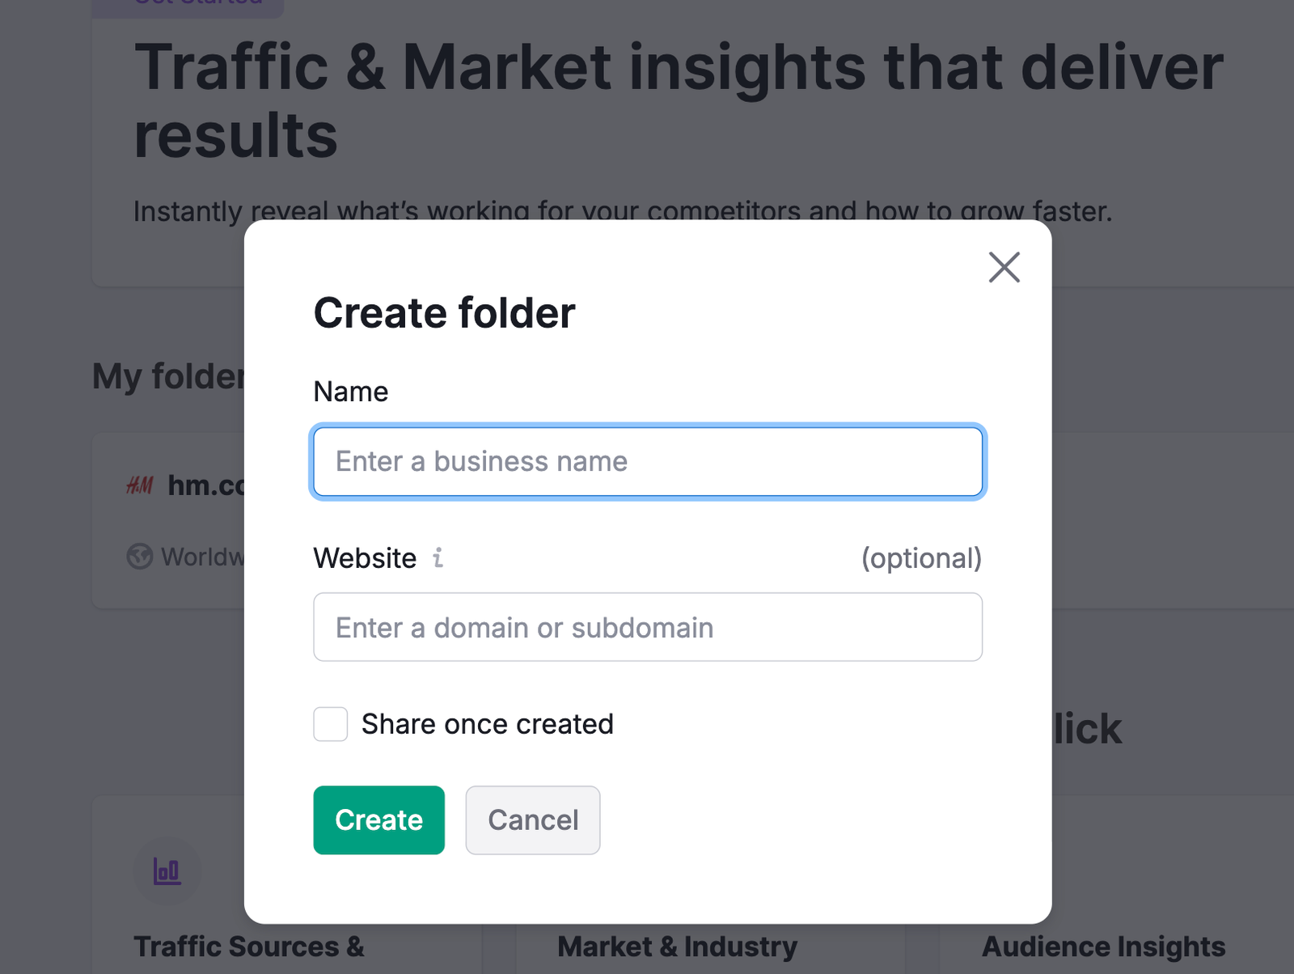The height and width of the screenshot is (974, 1294).
Task: Click the bar chart icon on Traffic Sources card
Action: (167, 871)
